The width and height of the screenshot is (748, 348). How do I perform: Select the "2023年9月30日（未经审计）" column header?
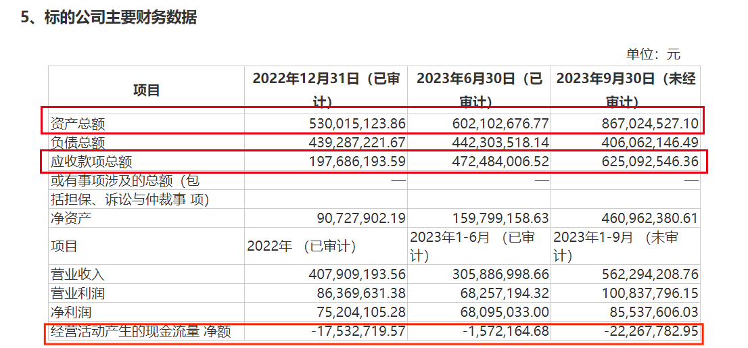(625, 89)
